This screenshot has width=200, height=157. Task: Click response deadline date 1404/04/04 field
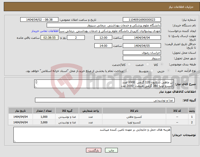[142, 38]
